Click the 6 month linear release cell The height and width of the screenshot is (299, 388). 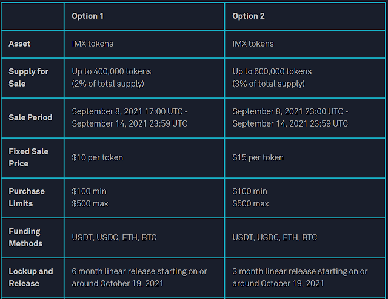[x=138, y=277]
